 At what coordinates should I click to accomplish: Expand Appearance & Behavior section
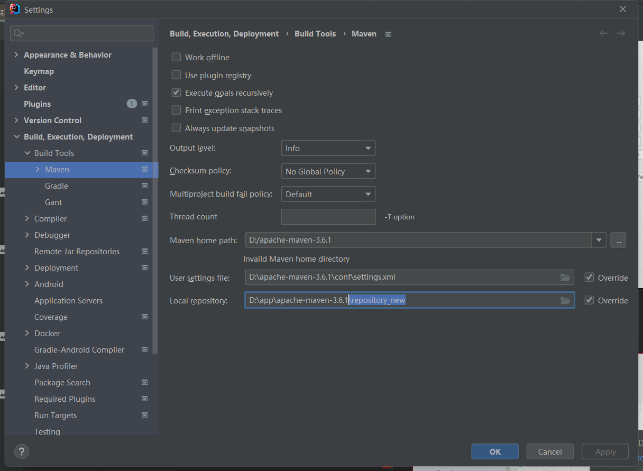pyautogui.click(x=16, y=54)
